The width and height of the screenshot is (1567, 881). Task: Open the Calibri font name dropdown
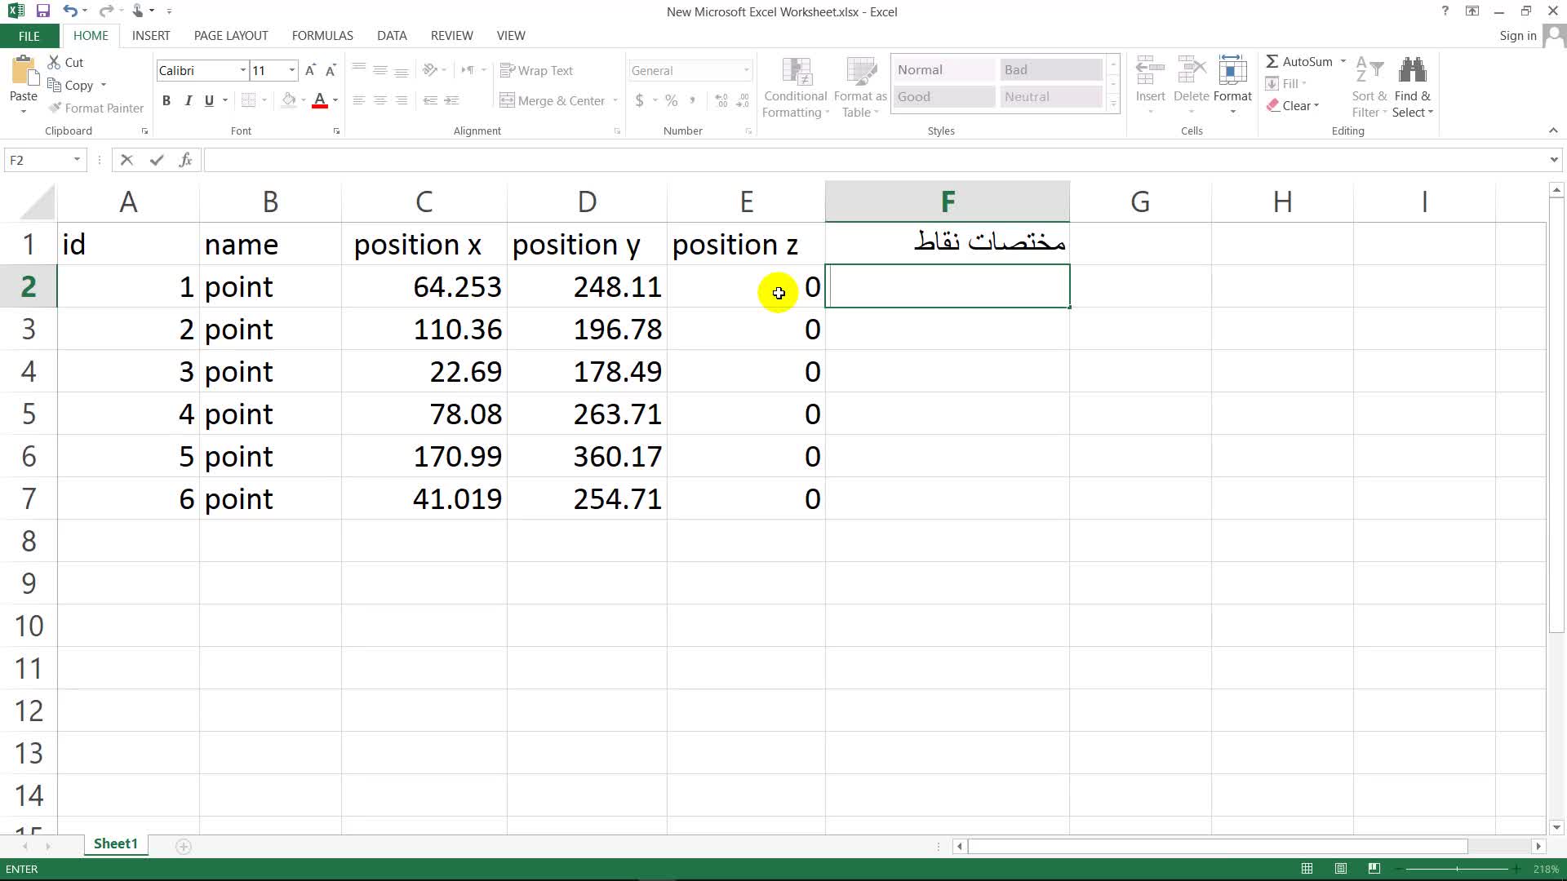[242, 71]
